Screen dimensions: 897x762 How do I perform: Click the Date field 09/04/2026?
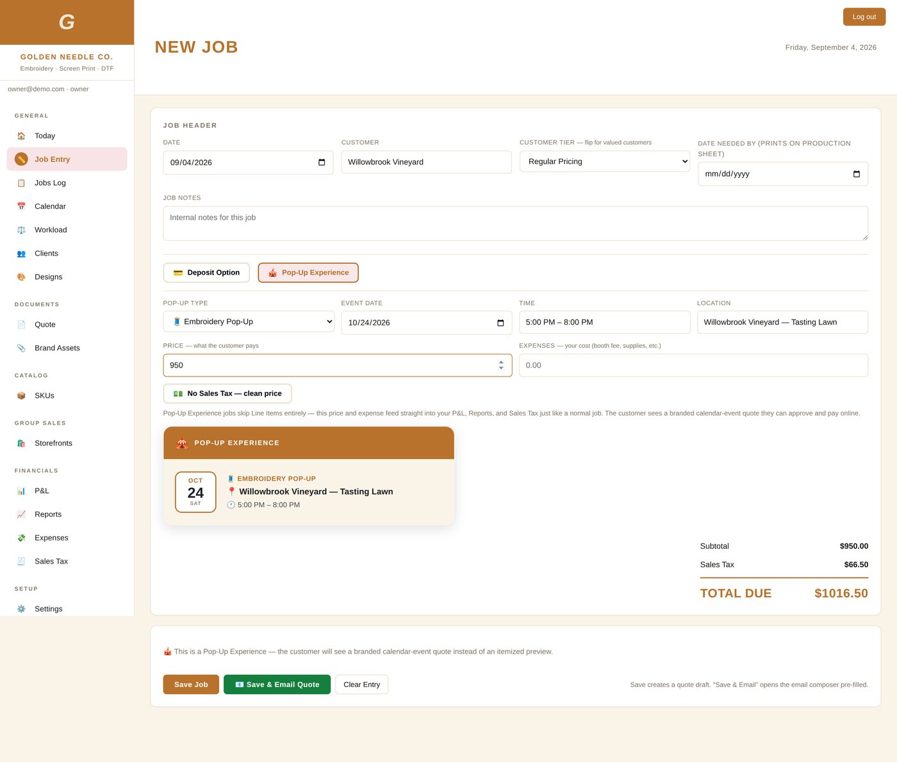pyautogui.click(x=248, y=163)
